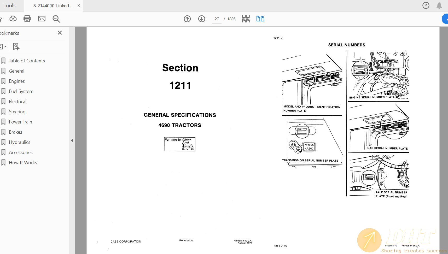Go to next page with down arrow
The height and width of the screenshot is (254, 448).
coord(201,19)
